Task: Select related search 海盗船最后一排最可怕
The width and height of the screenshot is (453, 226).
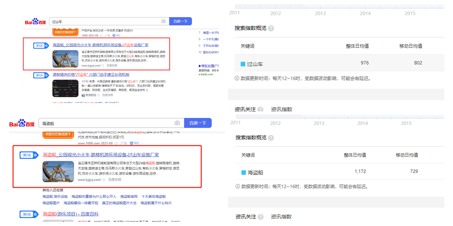Action: pyautogui.click(x=81, y=203)
